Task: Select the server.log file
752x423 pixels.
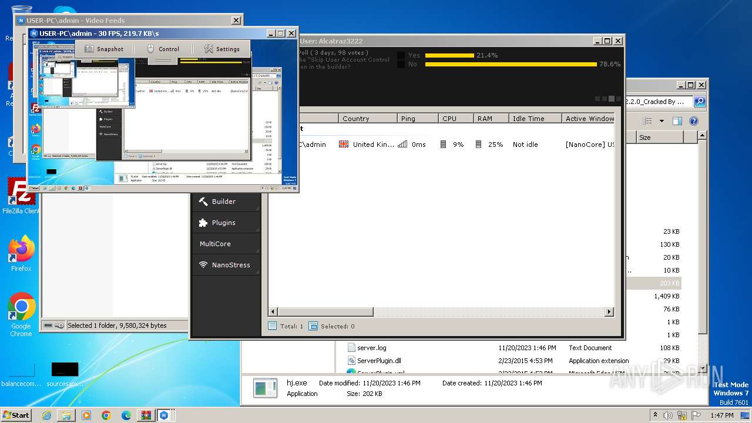Action: [x=371, y=348]
